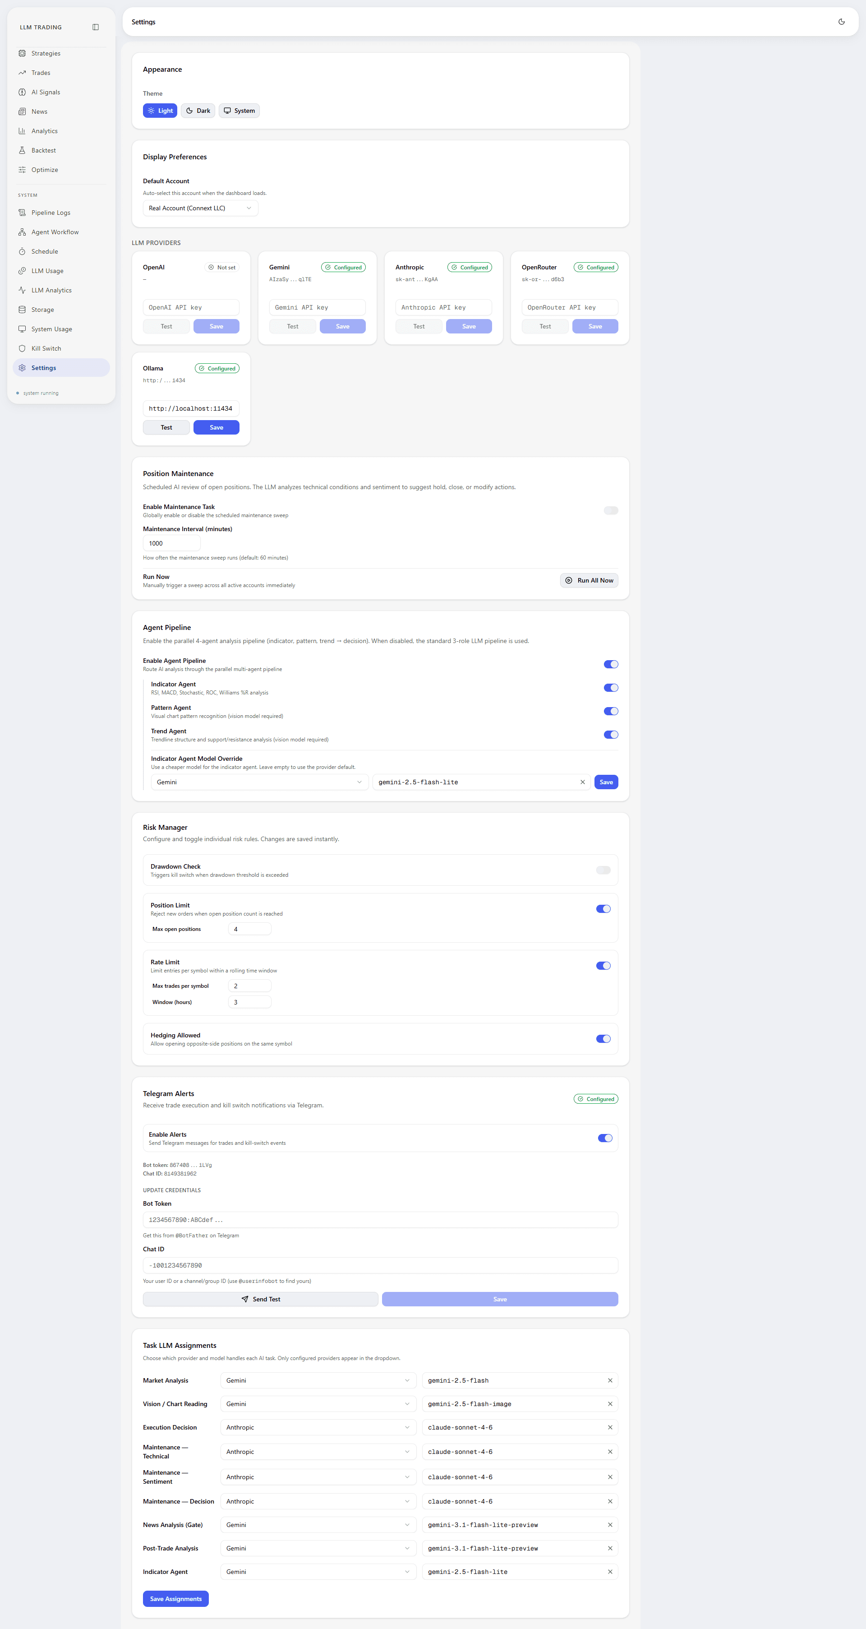Open Market Analysis provider dropdown
Image resolution: width=866 pixels, height=1629 pixels.
click(318, 1380)
